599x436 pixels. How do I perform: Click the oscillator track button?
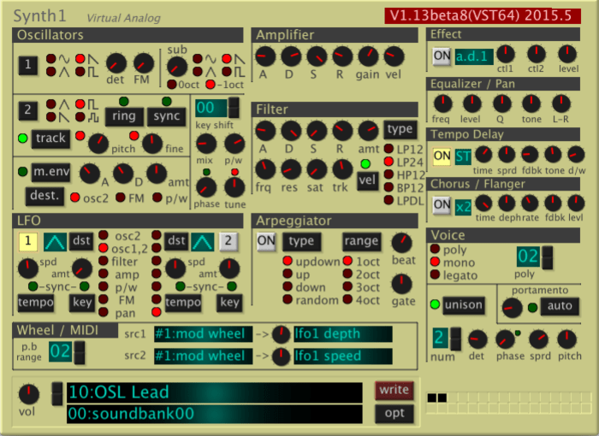[50, 138]
